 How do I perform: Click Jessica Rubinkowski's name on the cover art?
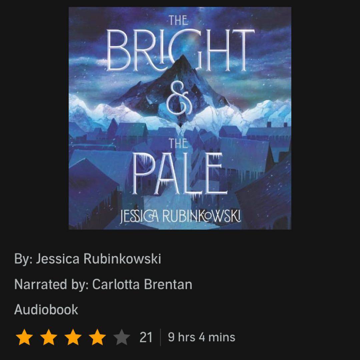[x=180, y=217]
